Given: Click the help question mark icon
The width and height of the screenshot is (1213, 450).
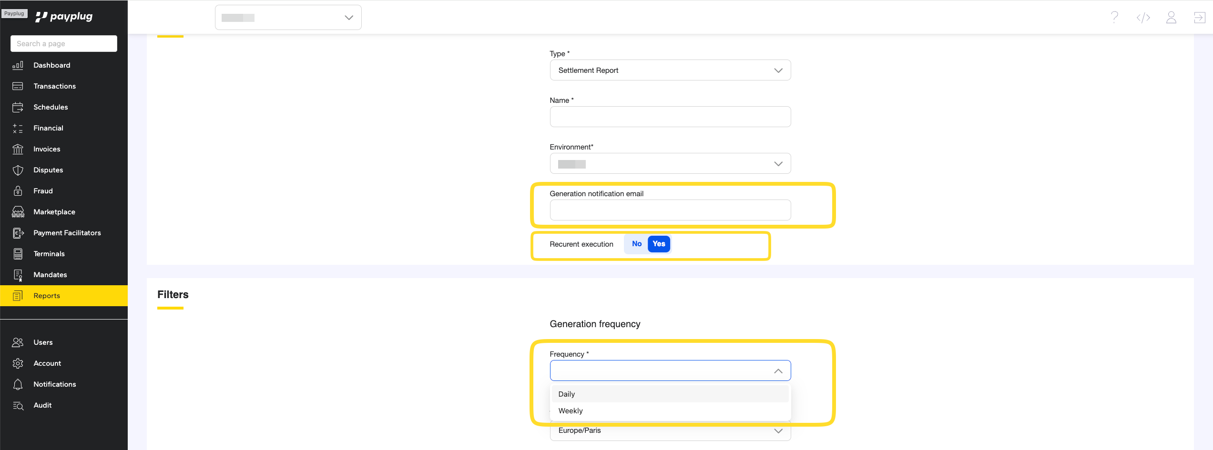Looking at the screenshot, I should 1114,18.
